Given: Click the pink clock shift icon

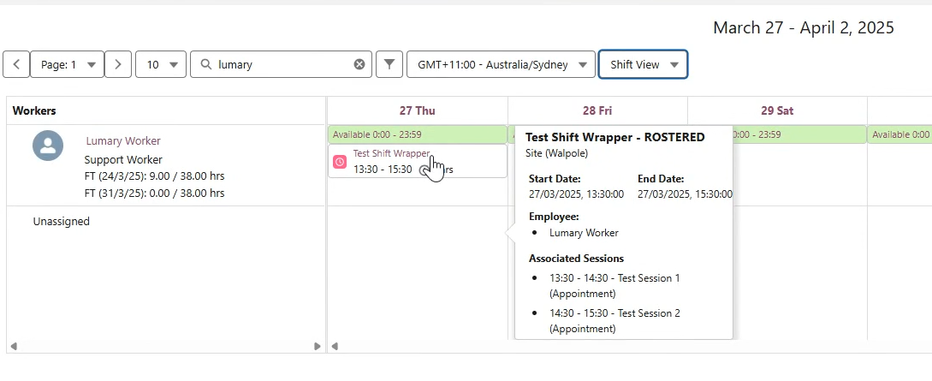Looking at the screenshot, I should tap(340, 162).
